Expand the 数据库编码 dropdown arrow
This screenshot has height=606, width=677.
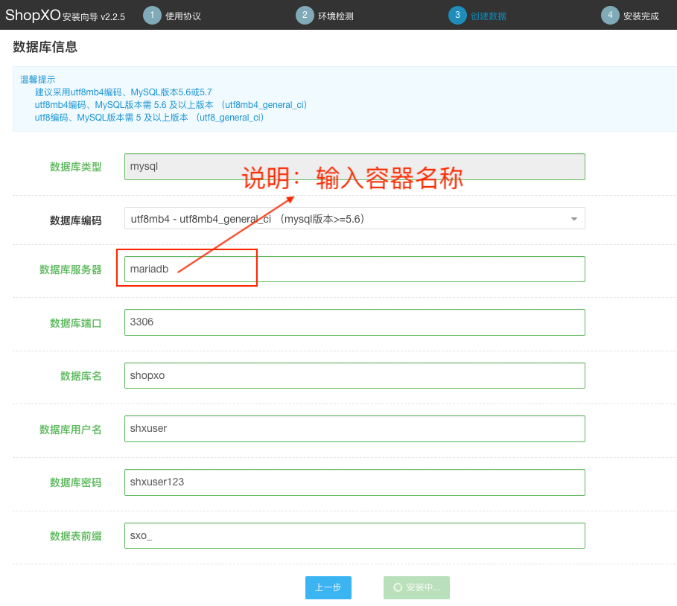pos(573,219)
